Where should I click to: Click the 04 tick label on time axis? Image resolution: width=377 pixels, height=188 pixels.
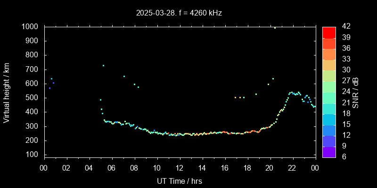click(x=90, y=167)
